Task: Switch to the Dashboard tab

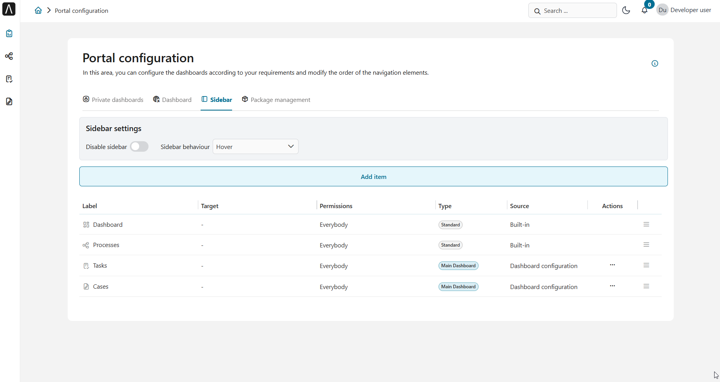Action: coord(172,100)
